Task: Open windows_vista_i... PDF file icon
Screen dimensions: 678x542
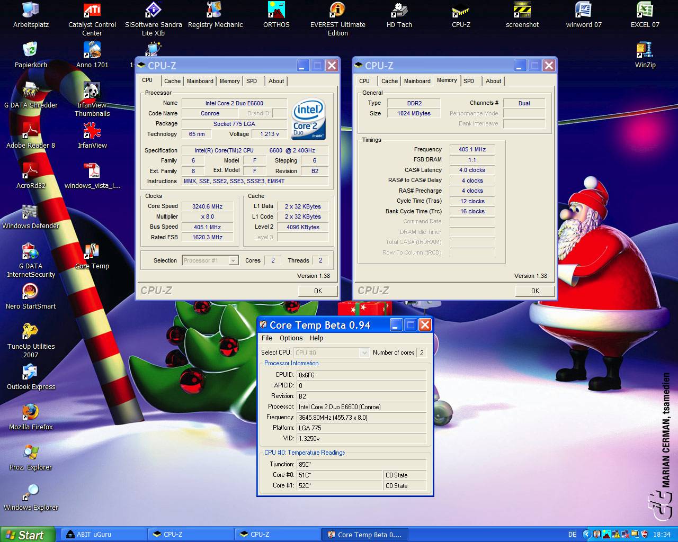Action: [x=92, y=176]
